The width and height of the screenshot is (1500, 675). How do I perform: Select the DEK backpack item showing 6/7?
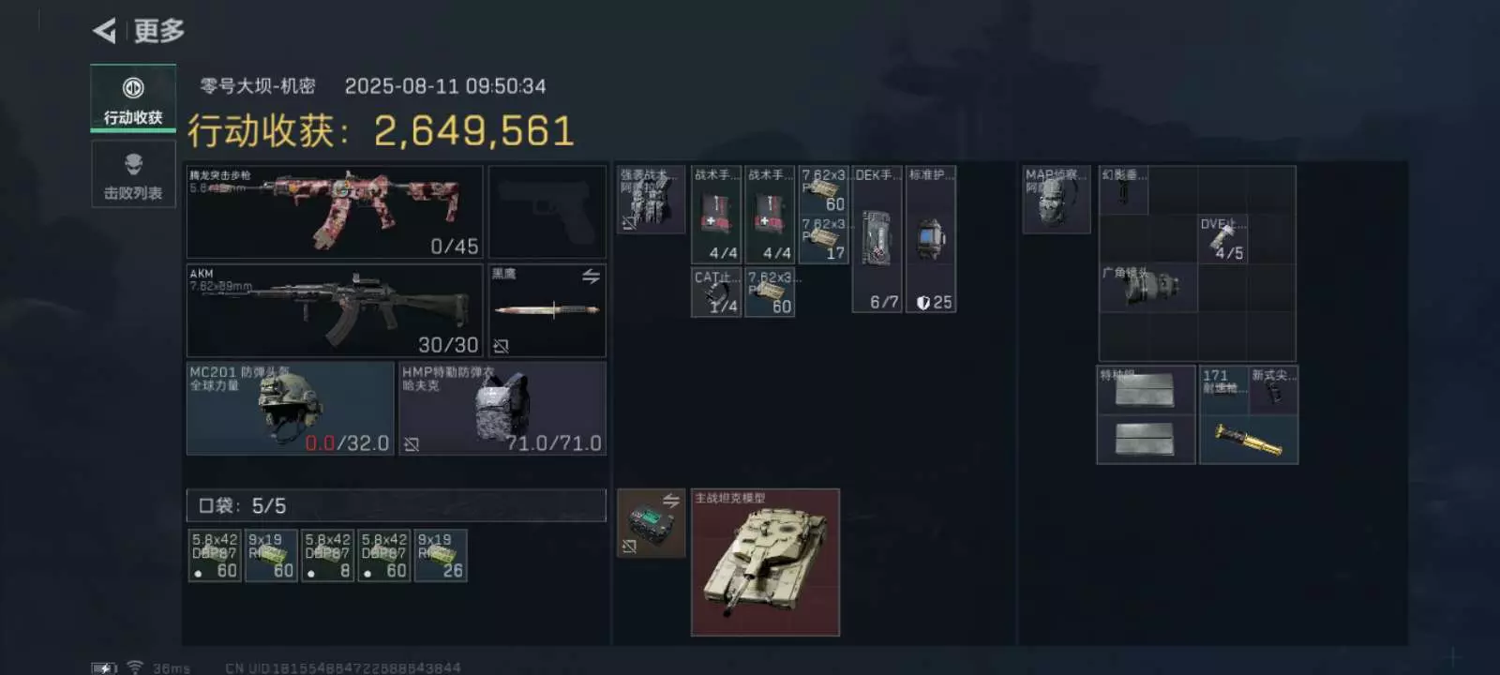[877, 239]
